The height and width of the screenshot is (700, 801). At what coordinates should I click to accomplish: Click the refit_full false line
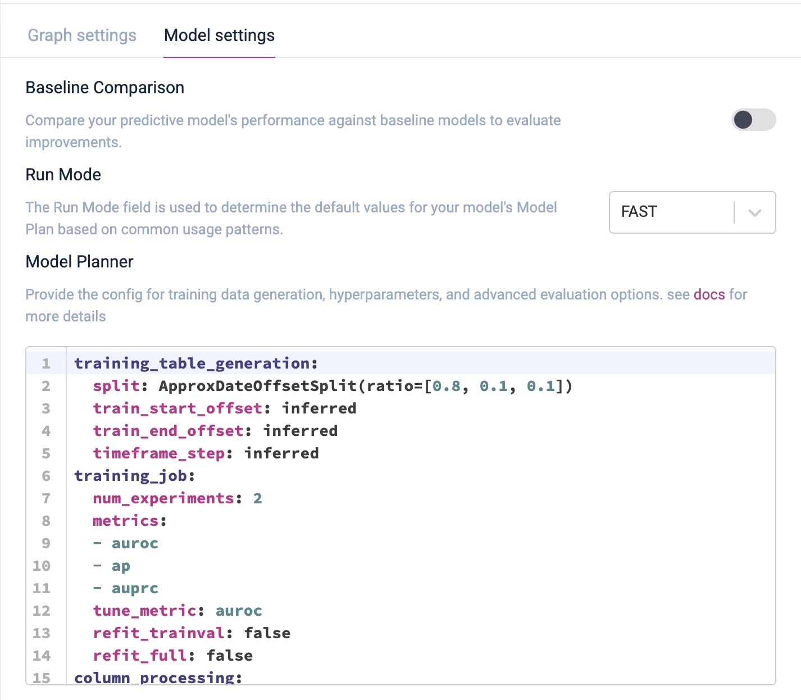(x=172, y=656)
